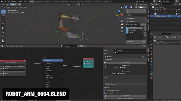Screen dimensions: 181x101
Task: Hide arm_01 collection with eye icon
Action: pos(179,9)
